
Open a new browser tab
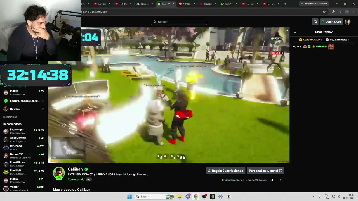(285, 4)
